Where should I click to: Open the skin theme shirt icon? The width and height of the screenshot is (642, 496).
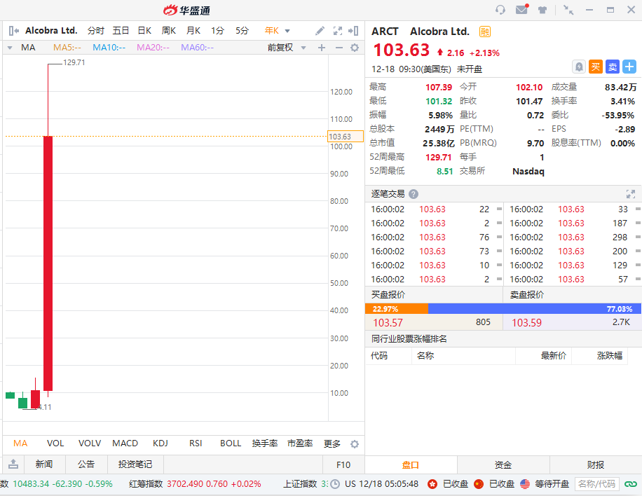point(542,10)
